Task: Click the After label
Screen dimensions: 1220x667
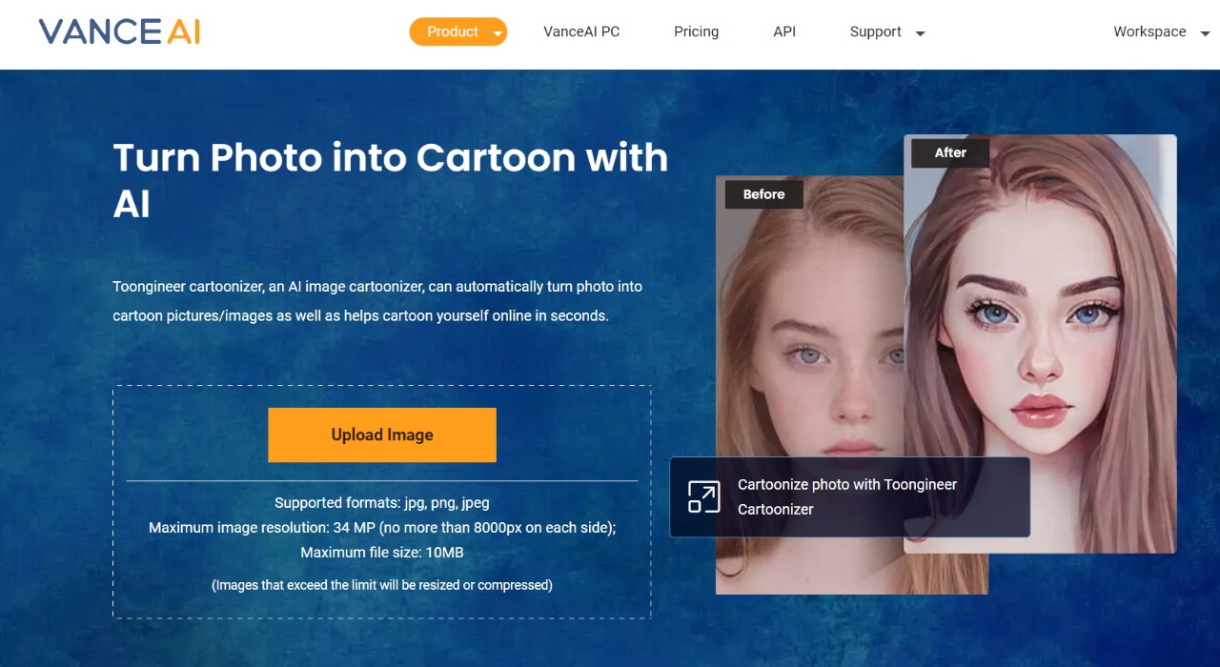Action: 950,152
